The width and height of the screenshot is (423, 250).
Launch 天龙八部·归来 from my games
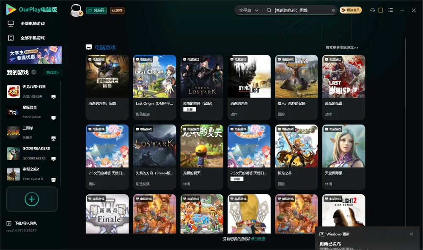(x=31, y=92)
